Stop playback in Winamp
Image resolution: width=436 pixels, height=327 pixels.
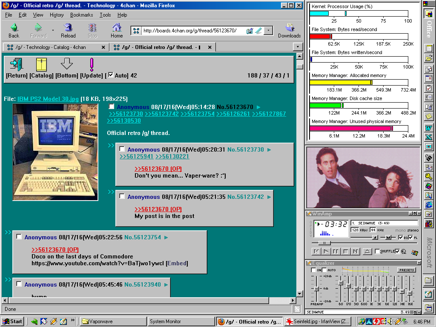(346, 252)
